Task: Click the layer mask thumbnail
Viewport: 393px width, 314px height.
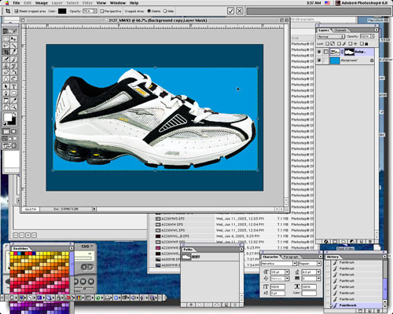Action: 349,52
